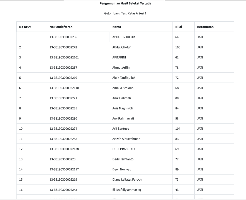Screen dimensions: 246x200
Task: Select the "Nama" column header
Action: [116, 27]
